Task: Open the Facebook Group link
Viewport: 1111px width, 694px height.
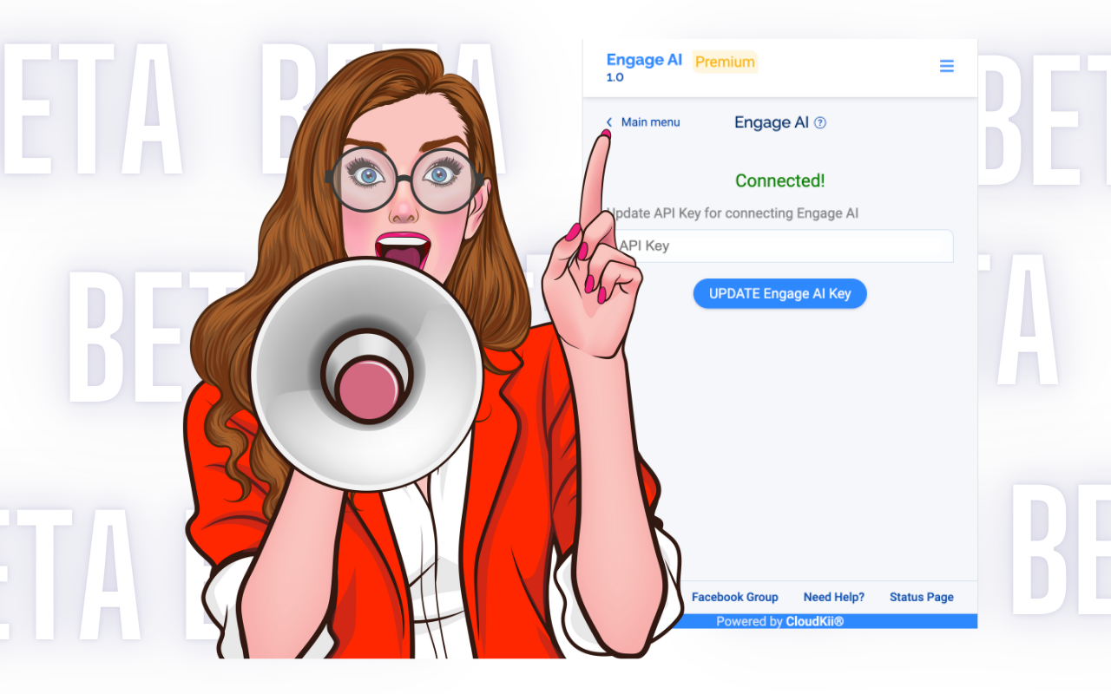Action: click(734, 597)
